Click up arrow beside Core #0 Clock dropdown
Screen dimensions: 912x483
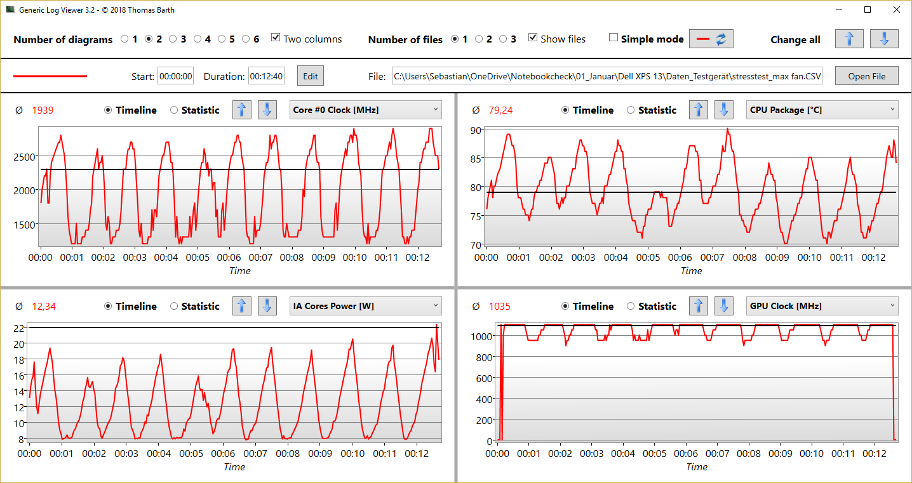(x=241, y=110)
